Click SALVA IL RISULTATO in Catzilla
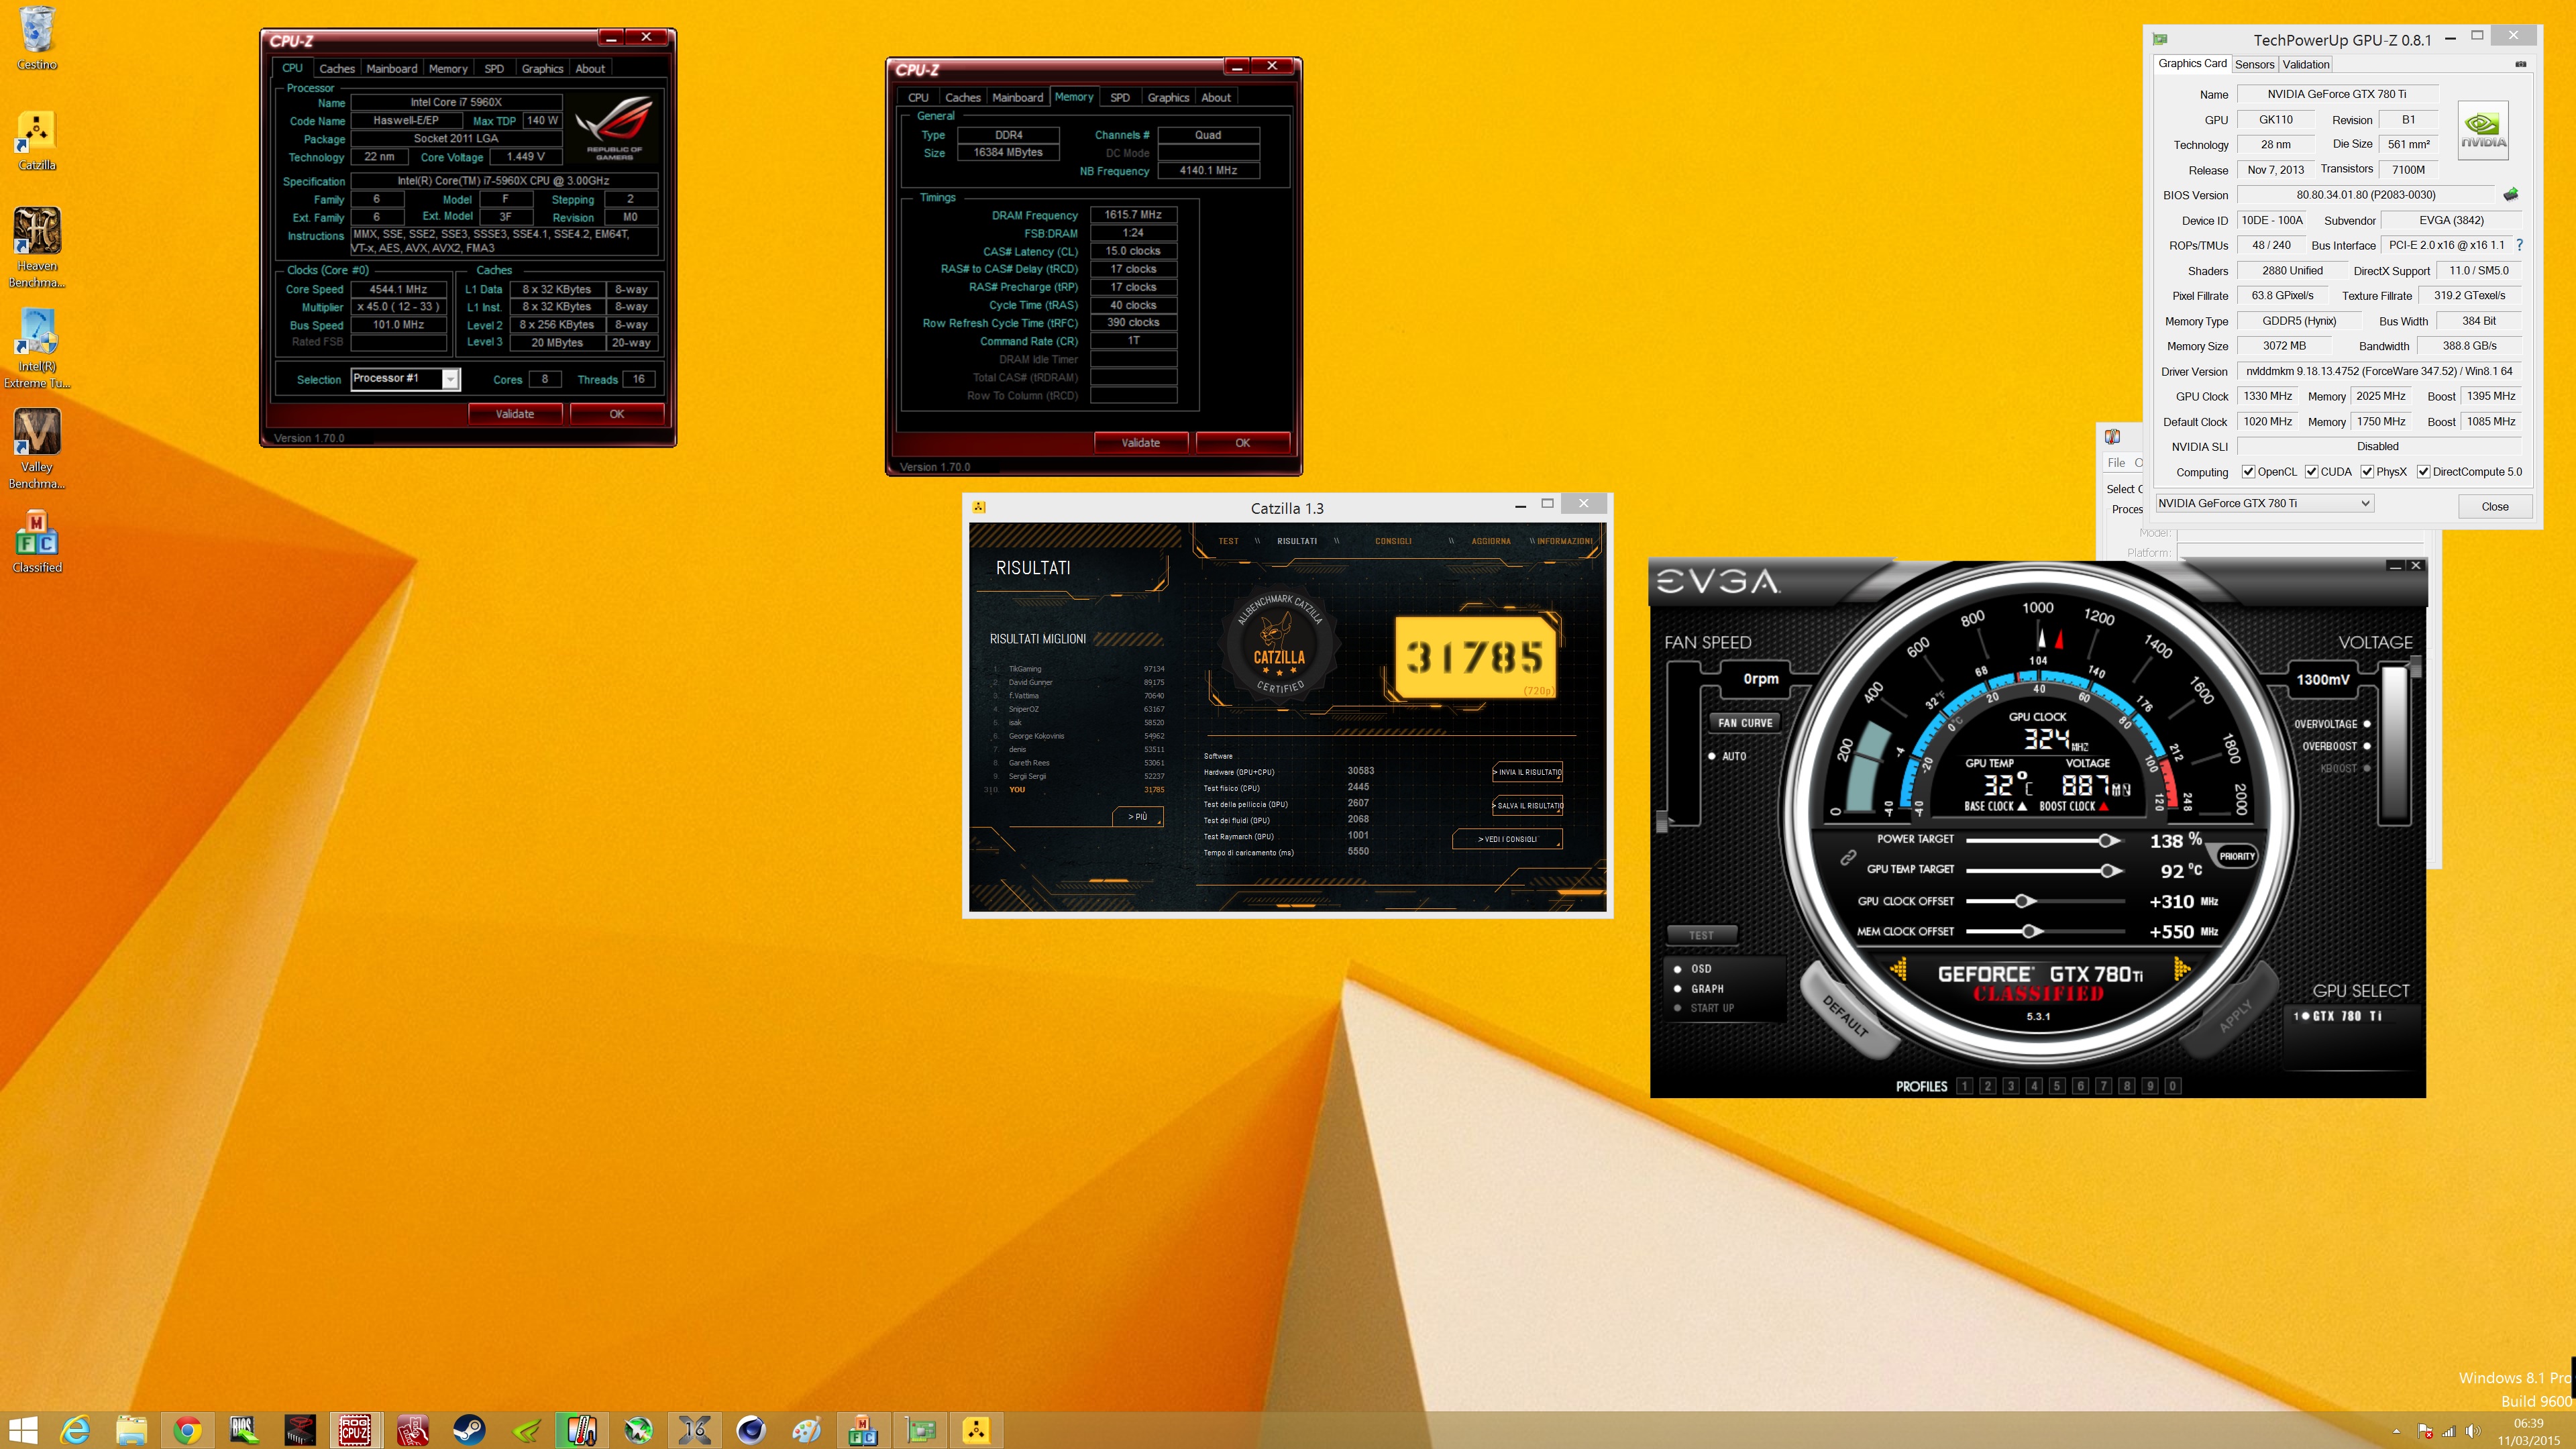Image resolution: width=2576 pixels, height=1449 pixels. pyautogui.click(x=1528, y=806)
